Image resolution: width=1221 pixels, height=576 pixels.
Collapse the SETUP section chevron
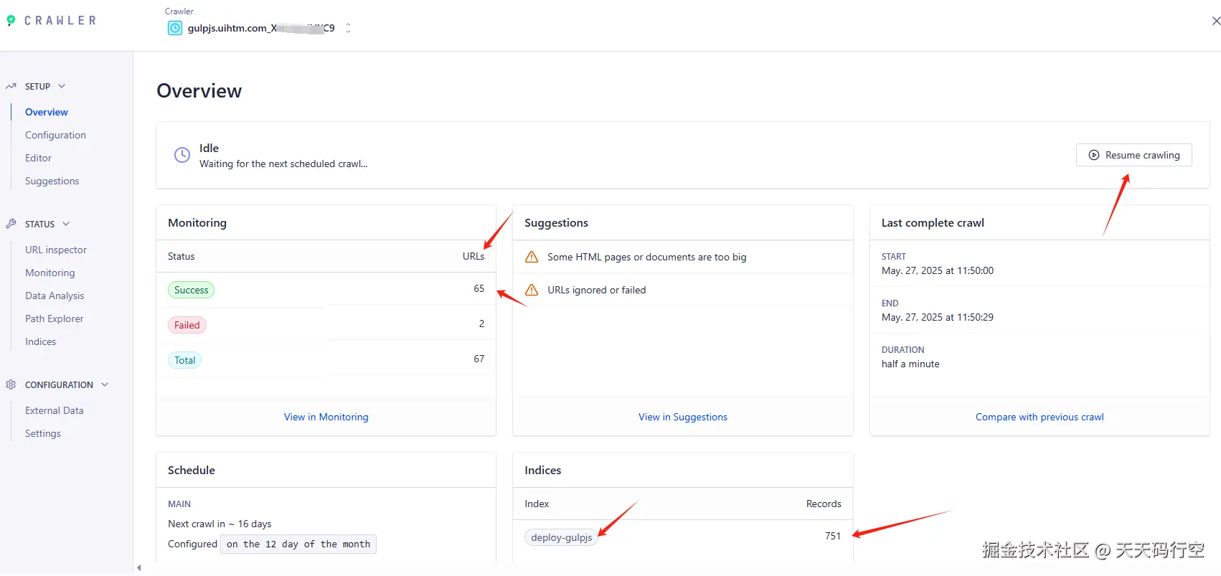[62, 86]
